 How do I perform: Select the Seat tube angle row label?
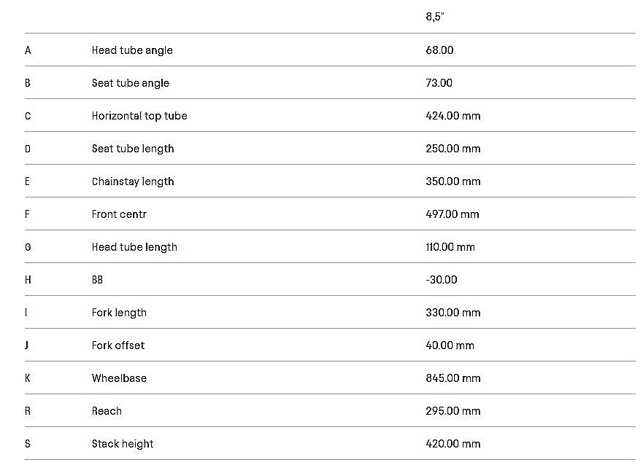coord(131,83)
